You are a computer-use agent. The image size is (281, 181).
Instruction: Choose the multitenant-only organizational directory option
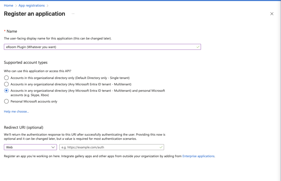7,84
